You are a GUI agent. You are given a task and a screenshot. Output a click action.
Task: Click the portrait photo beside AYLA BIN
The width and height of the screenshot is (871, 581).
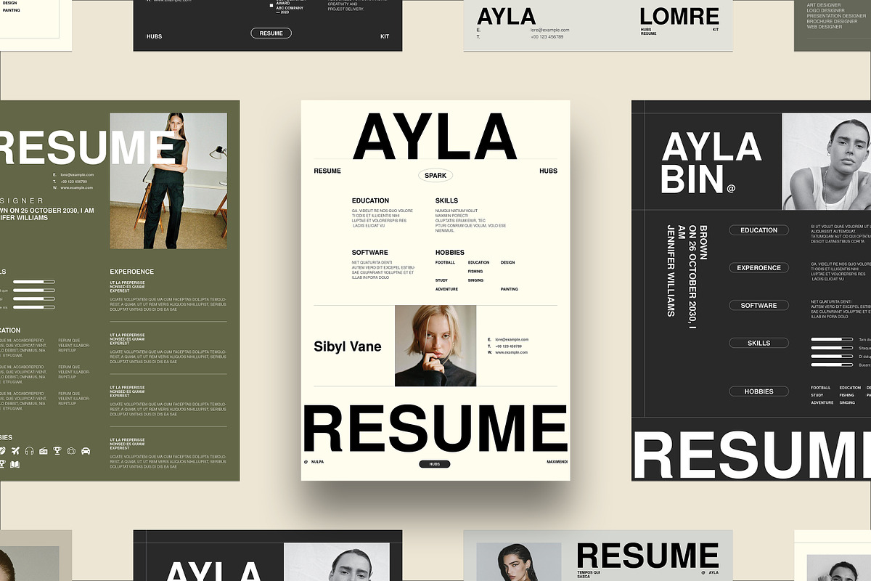click(827, 161)
